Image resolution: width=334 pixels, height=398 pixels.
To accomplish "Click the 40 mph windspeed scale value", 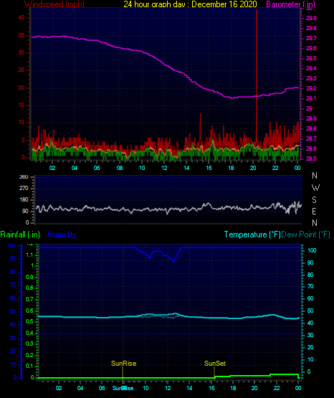I will (22, 17).
